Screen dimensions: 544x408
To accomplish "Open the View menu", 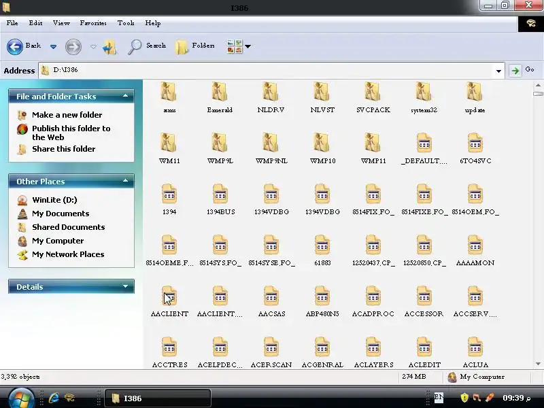I will [x=61, y=23].
